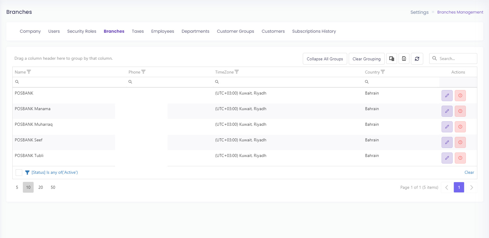The height and width of the screenshot is (238, 489).
Task: Open the Employees tab
Action: click(163, 31)
